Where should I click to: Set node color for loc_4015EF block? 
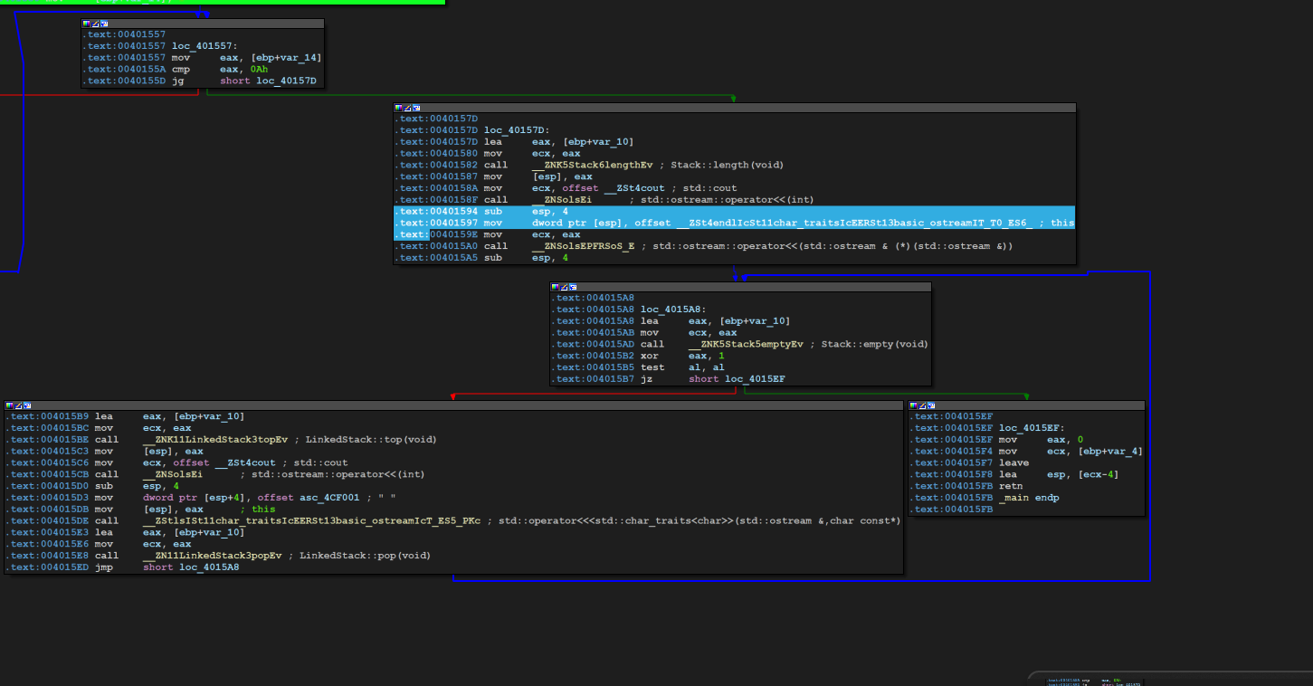914,405
